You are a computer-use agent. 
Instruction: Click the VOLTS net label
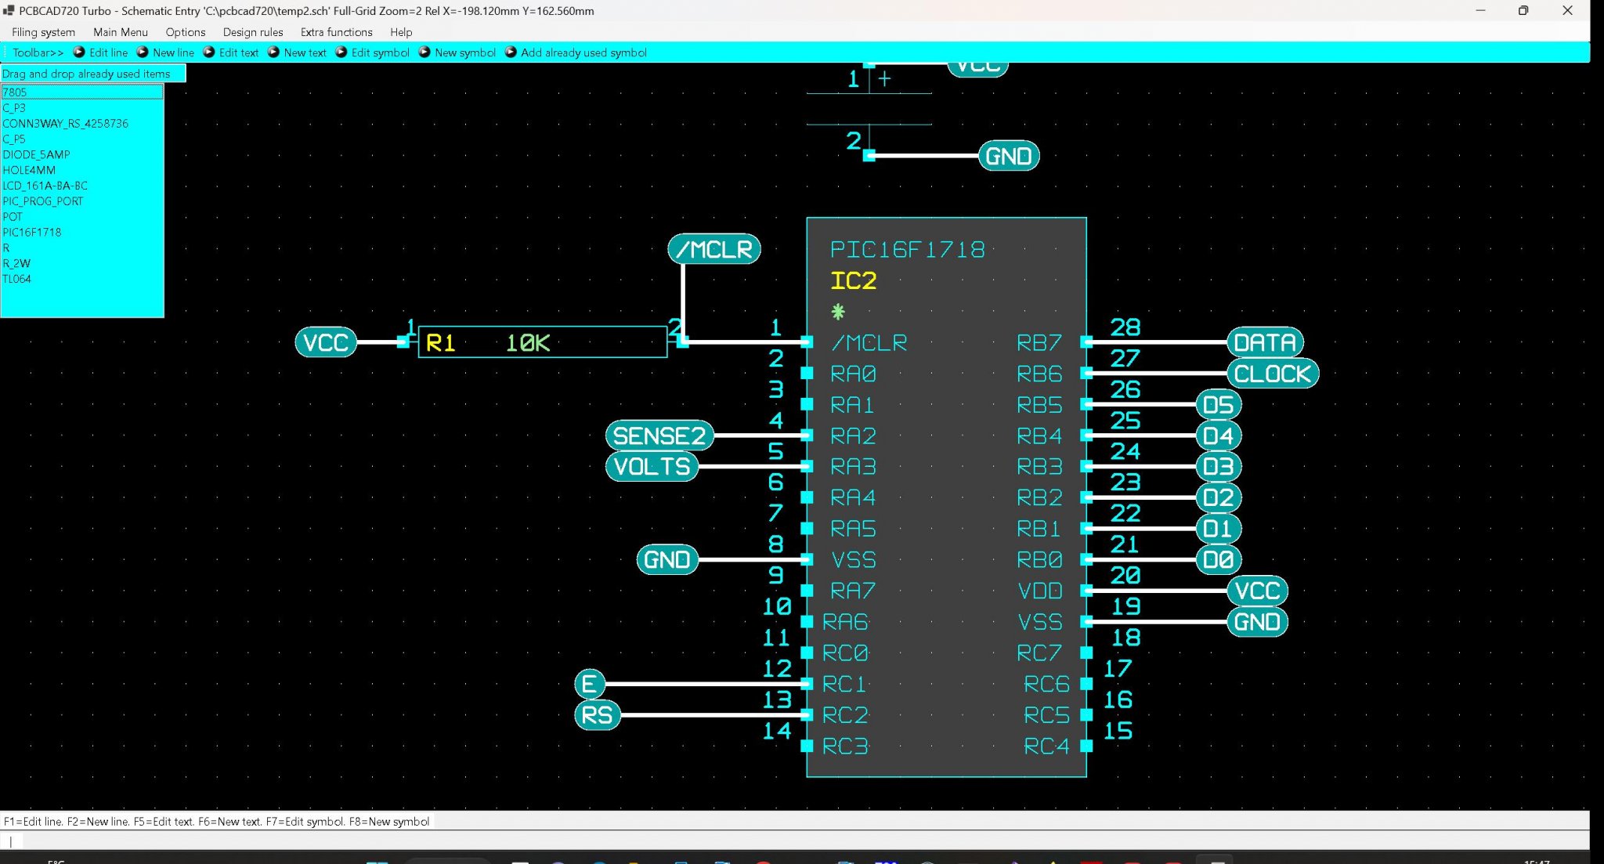point(652,467)
